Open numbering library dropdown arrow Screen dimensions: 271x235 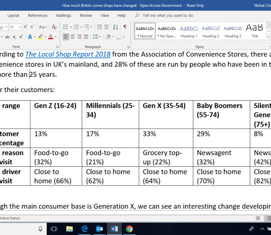pos(81,27)
